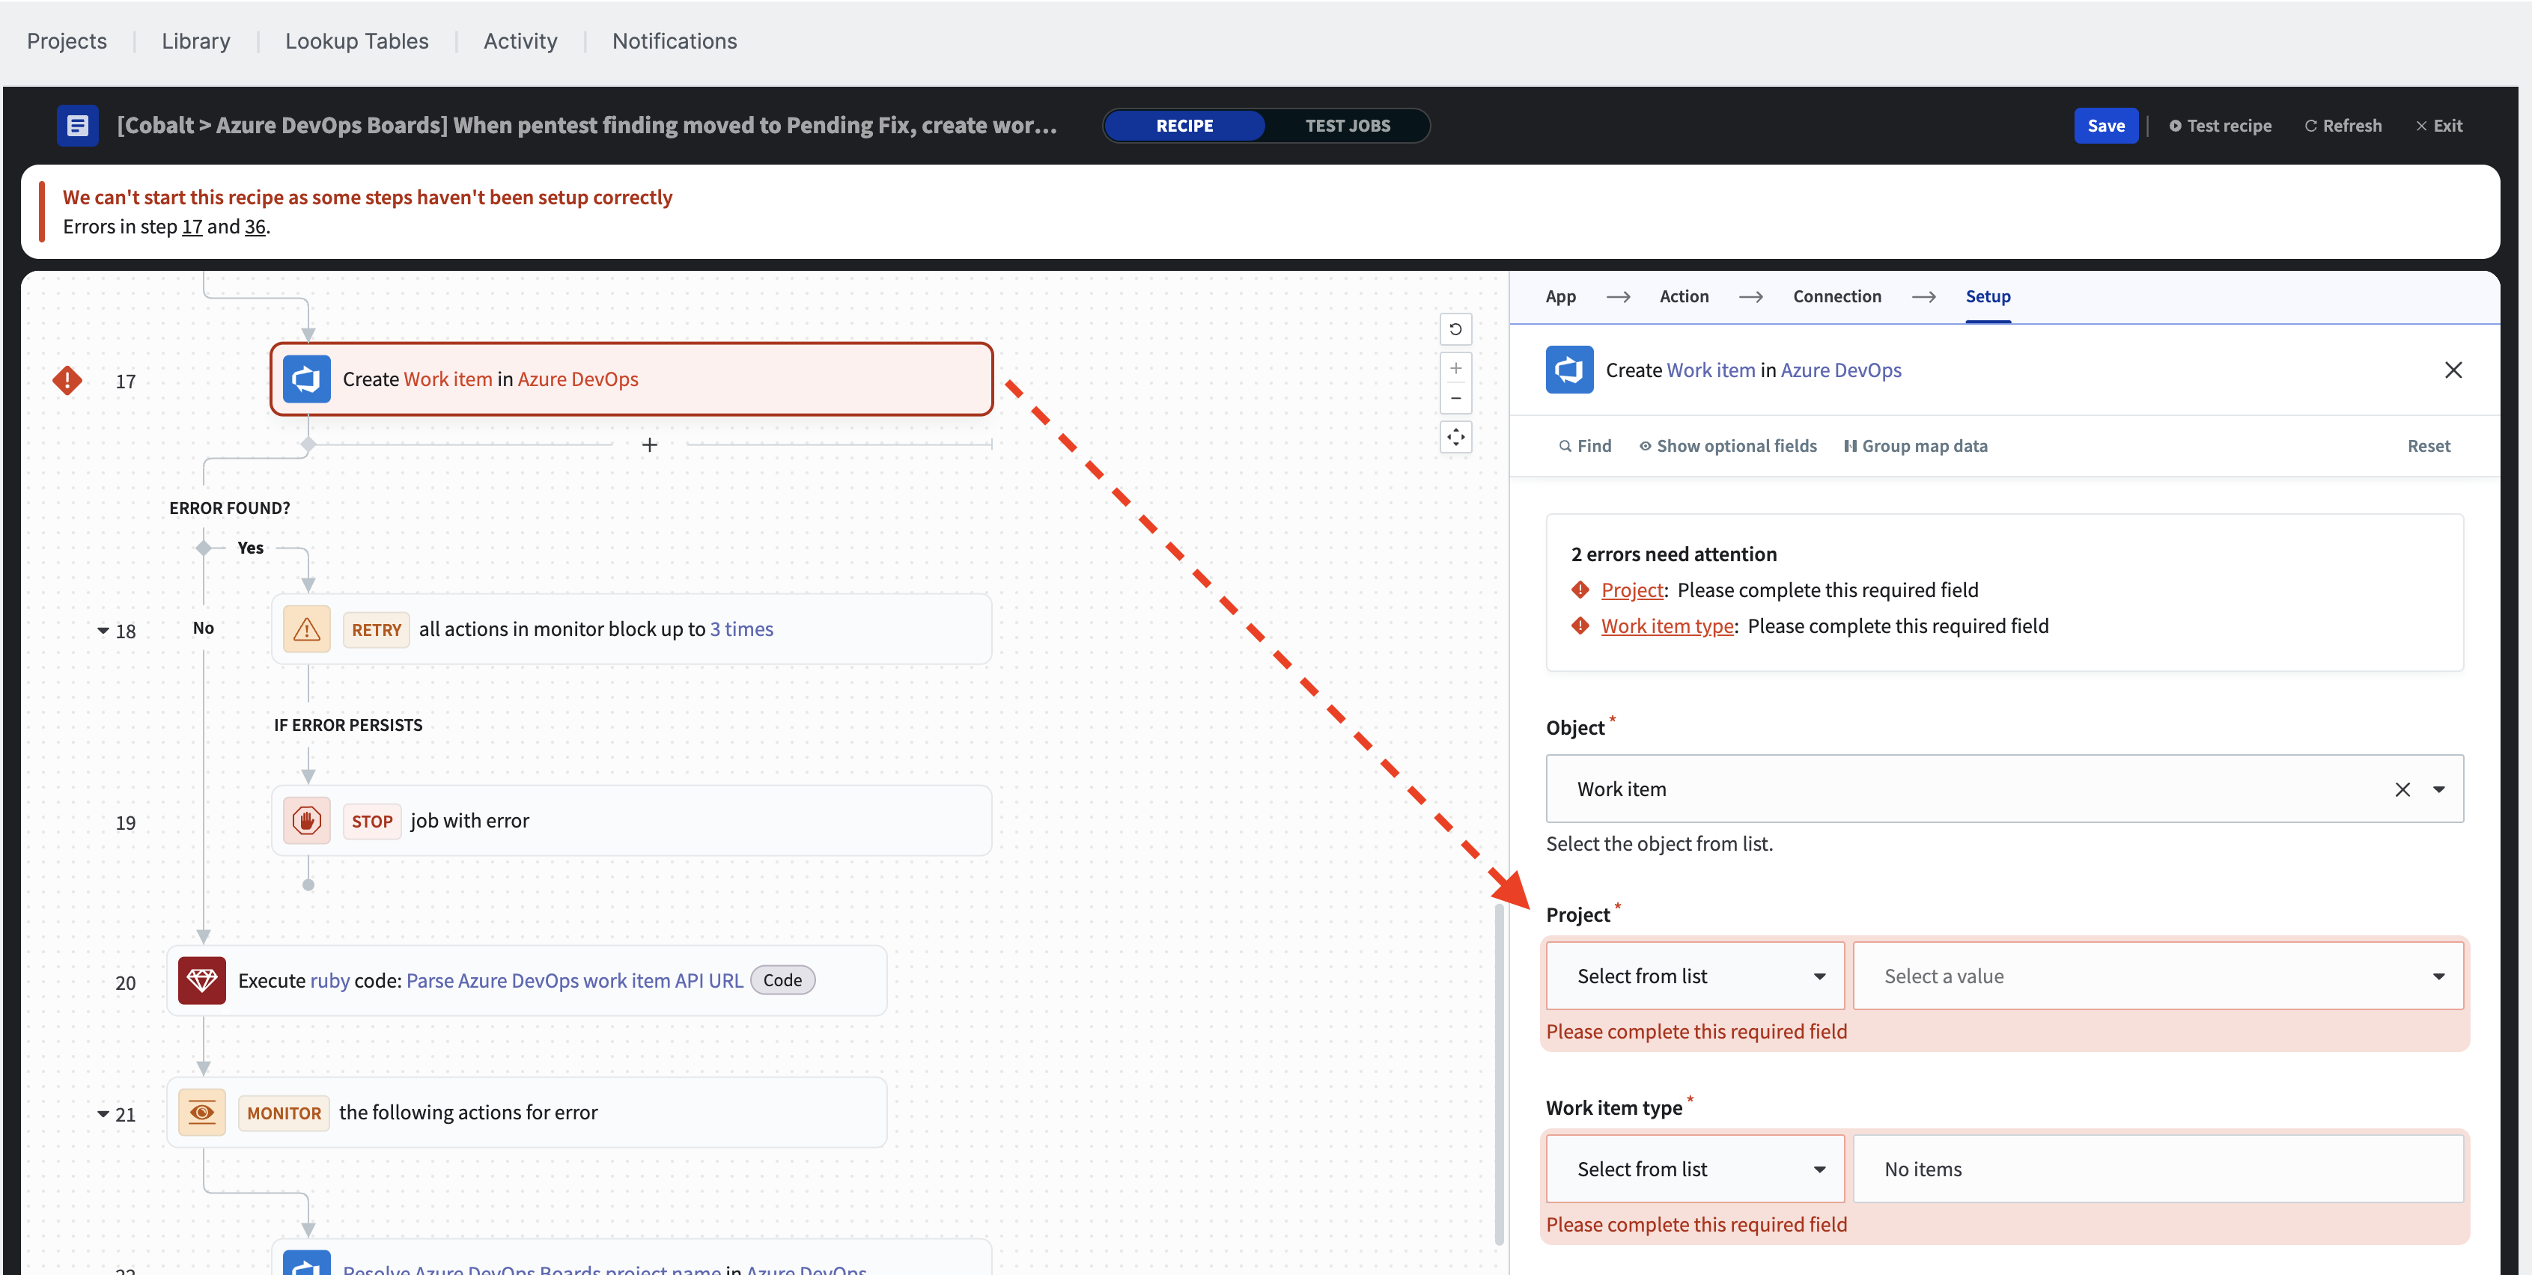The image size is (2532, 1275).
Task: Click the Azure DevOps icon on step 17
Action: (307, 379)
